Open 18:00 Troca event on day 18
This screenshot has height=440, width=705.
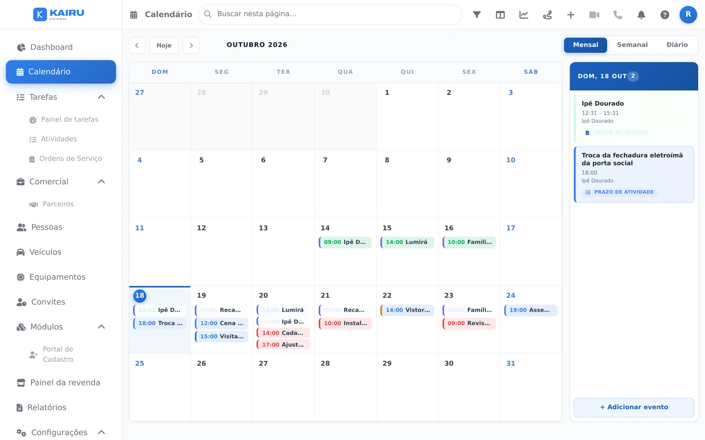click(160, 323)
